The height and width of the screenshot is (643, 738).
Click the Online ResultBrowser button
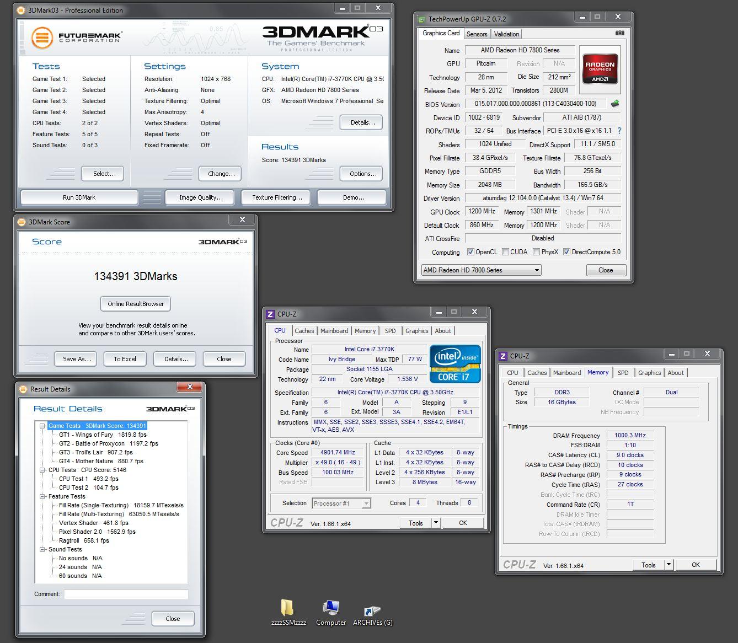pyautogui.click(x=136, y=304)
